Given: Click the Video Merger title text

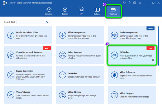Looking at the screenshot, I should 75,92.
